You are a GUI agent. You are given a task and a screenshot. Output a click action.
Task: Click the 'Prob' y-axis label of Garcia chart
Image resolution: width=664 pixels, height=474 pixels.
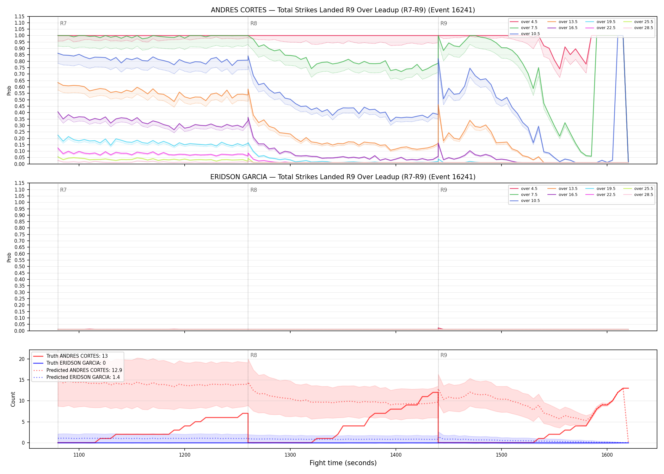9,257
